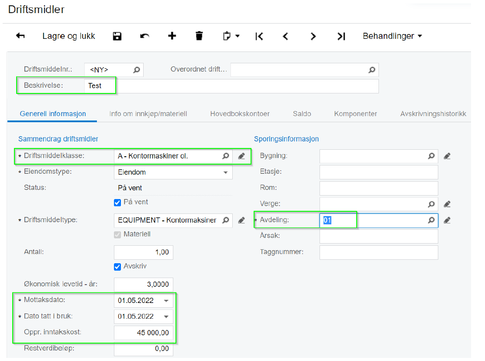This screenshot has width=485, height=361.
Task: Edit Driftsmiddeltype with pencil icon
Action: point(241,220)
